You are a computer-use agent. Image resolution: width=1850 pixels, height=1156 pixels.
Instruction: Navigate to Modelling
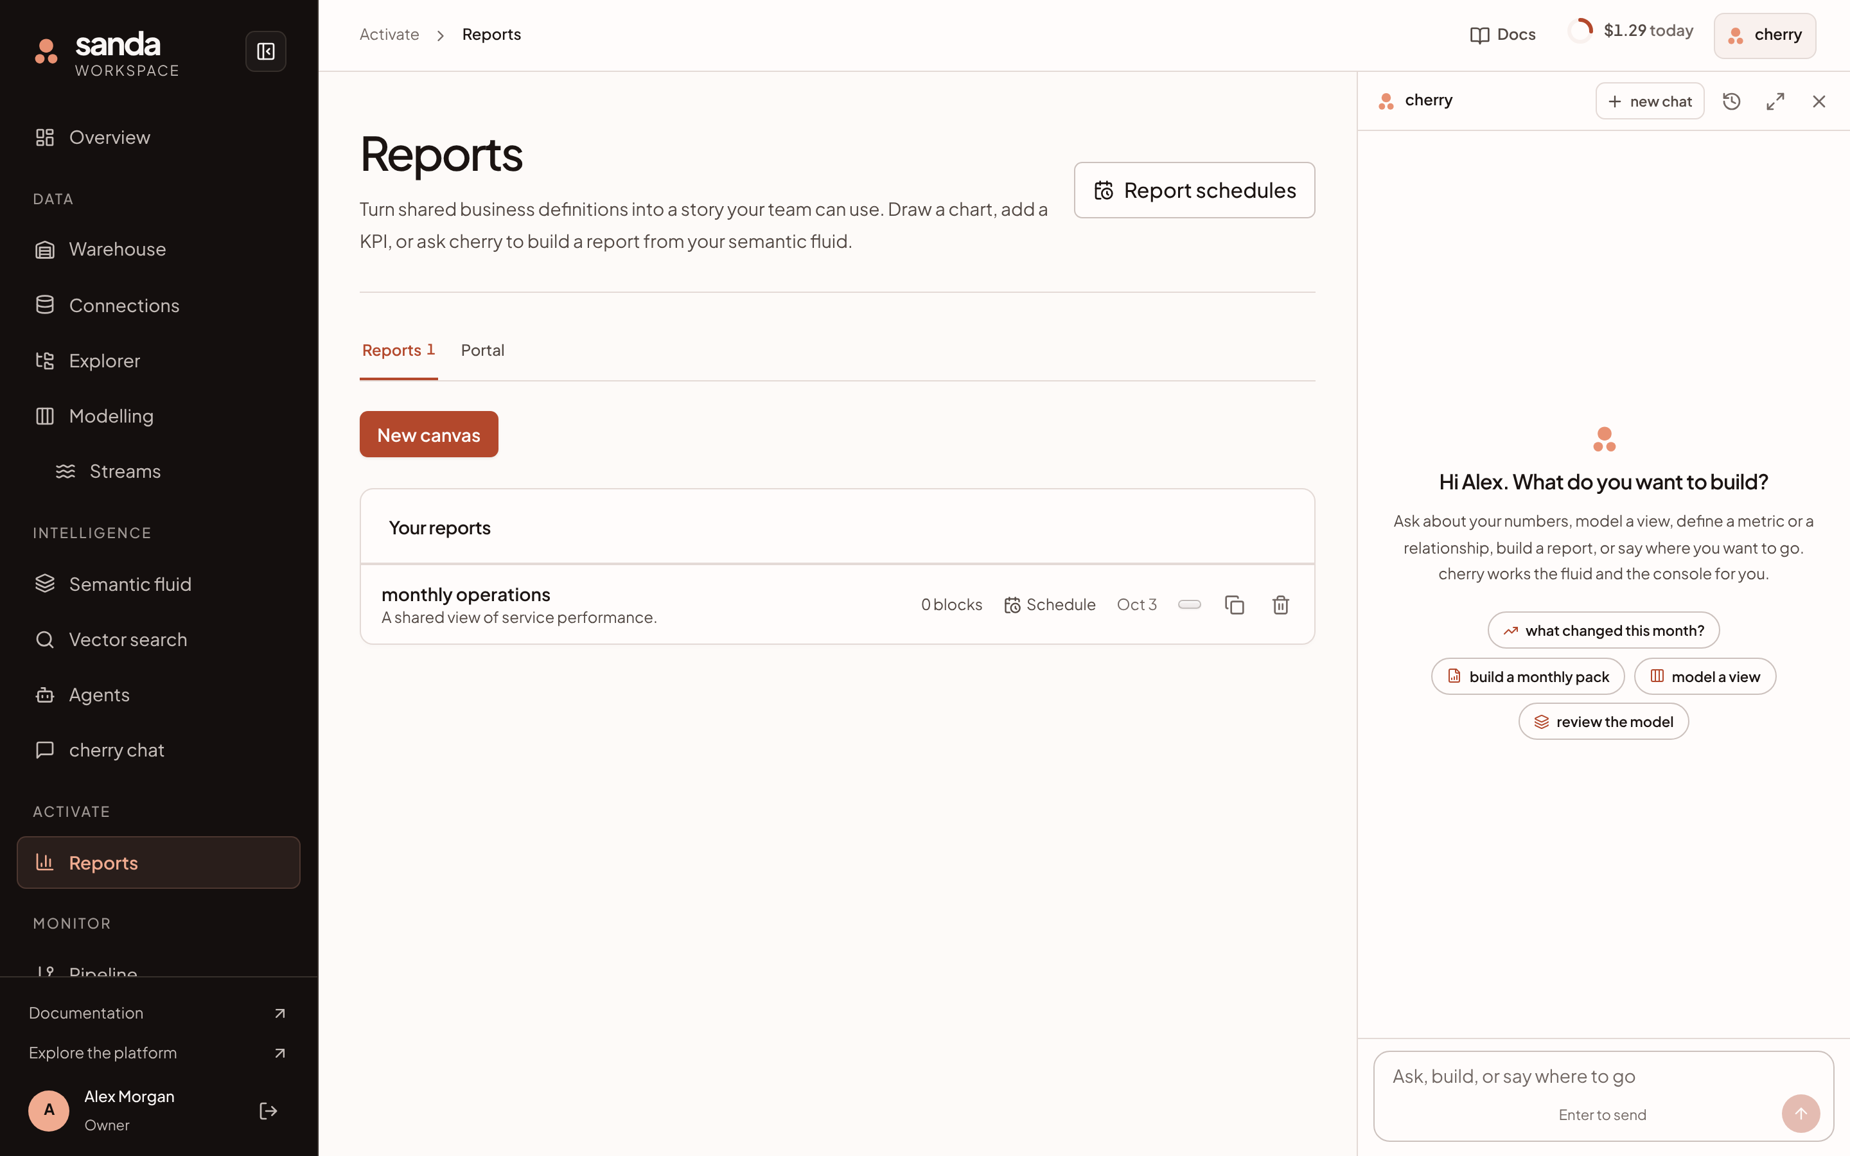coord(158,416)
